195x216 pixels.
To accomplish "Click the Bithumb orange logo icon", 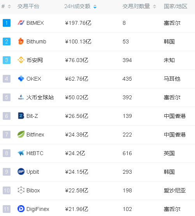I will [x=21, y=41].
